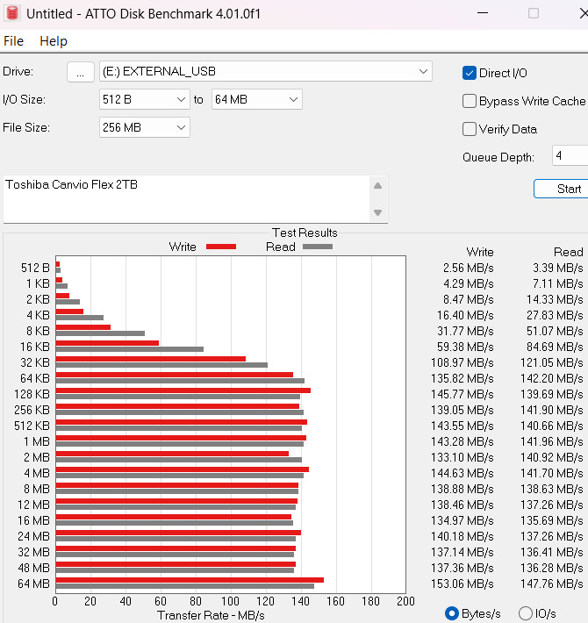588x623 pixels.
Task: Expand the 64 MB I/O size dropdown
Action: pyautogui.click(x=256, y=99)
